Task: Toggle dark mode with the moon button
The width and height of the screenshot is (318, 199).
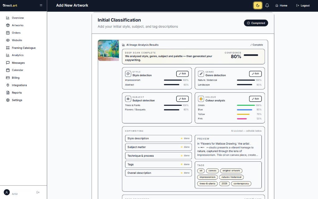Action: tap(257, 5)
